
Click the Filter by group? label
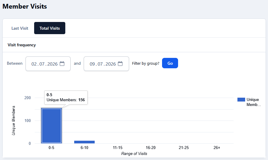coord(146,64)
